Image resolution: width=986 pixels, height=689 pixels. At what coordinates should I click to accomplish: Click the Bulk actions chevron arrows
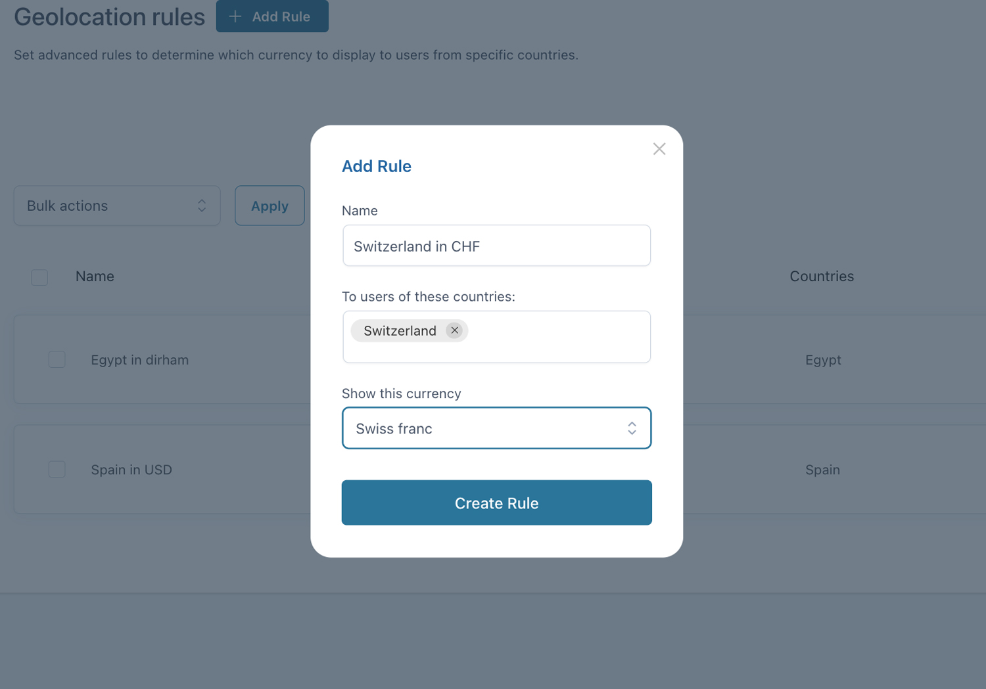tap(202, 206)
